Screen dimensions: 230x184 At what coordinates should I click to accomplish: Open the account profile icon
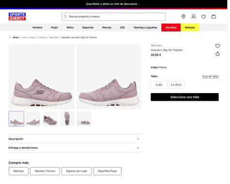pos(194,16)
